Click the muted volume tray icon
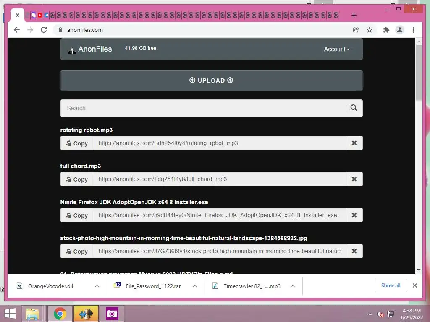The width and height of the screenshot is (430, 322). coord(380,314)
